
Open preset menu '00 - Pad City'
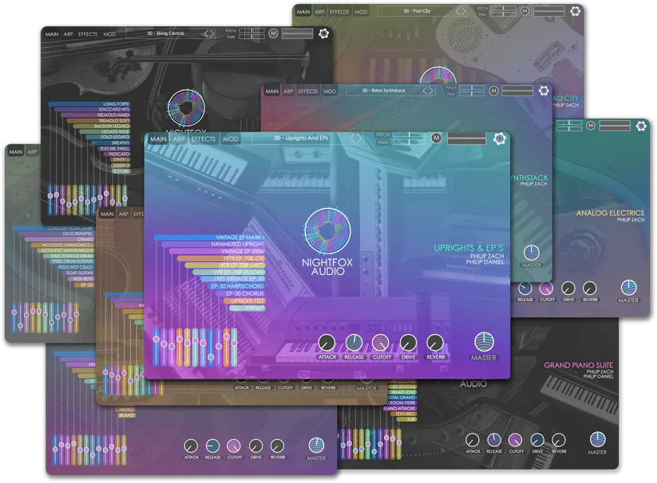418,11
